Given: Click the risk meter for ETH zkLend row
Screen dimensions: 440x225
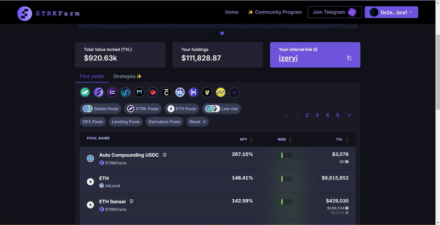Looking at the screenshot, I should tap(287, 179).
